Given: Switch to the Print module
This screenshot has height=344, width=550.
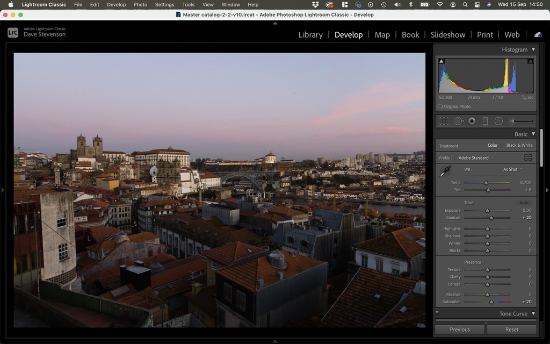Looking at the screenshot, I should coord(485,35).
